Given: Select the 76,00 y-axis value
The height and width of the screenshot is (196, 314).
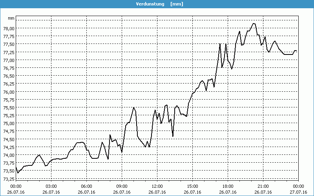Looking at the screenshot, I should (9, 92).
